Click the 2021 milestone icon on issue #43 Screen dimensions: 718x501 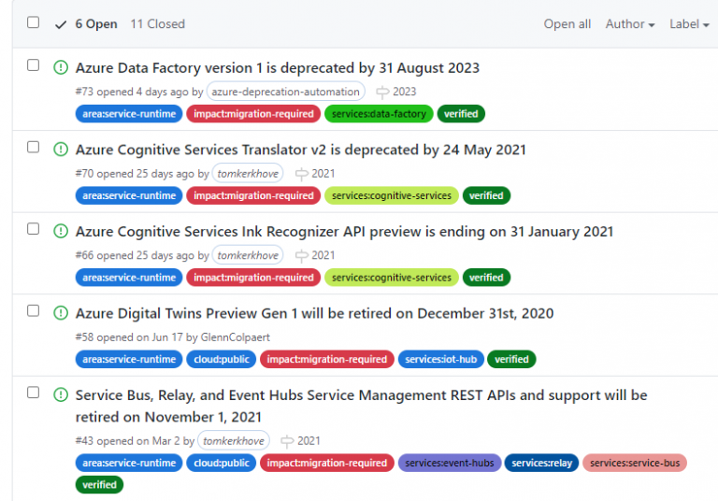click(x=287, y=441)
